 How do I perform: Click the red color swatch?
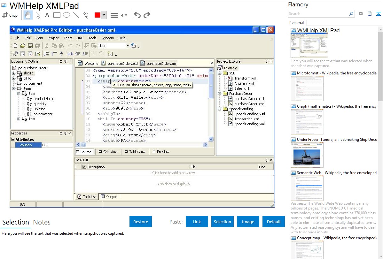pos(97,15)
